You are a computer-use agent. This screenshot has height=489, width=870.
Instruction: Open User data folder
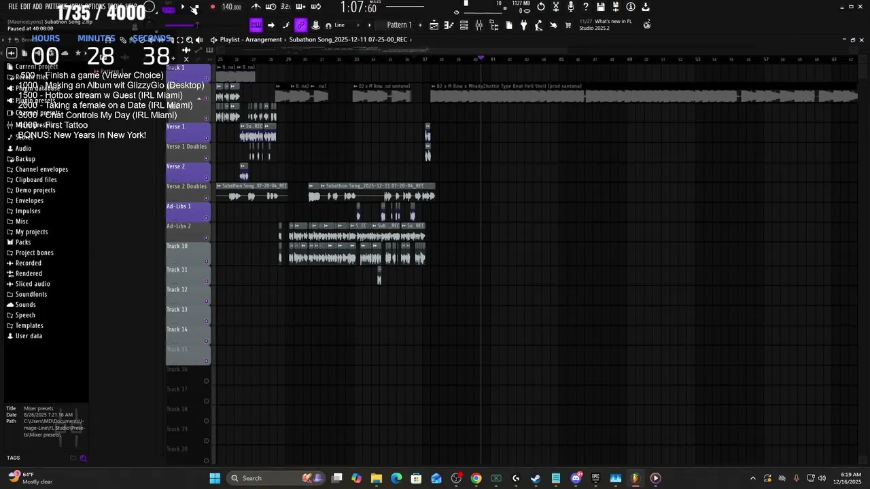pyautogui.click(x=29, y=336)
